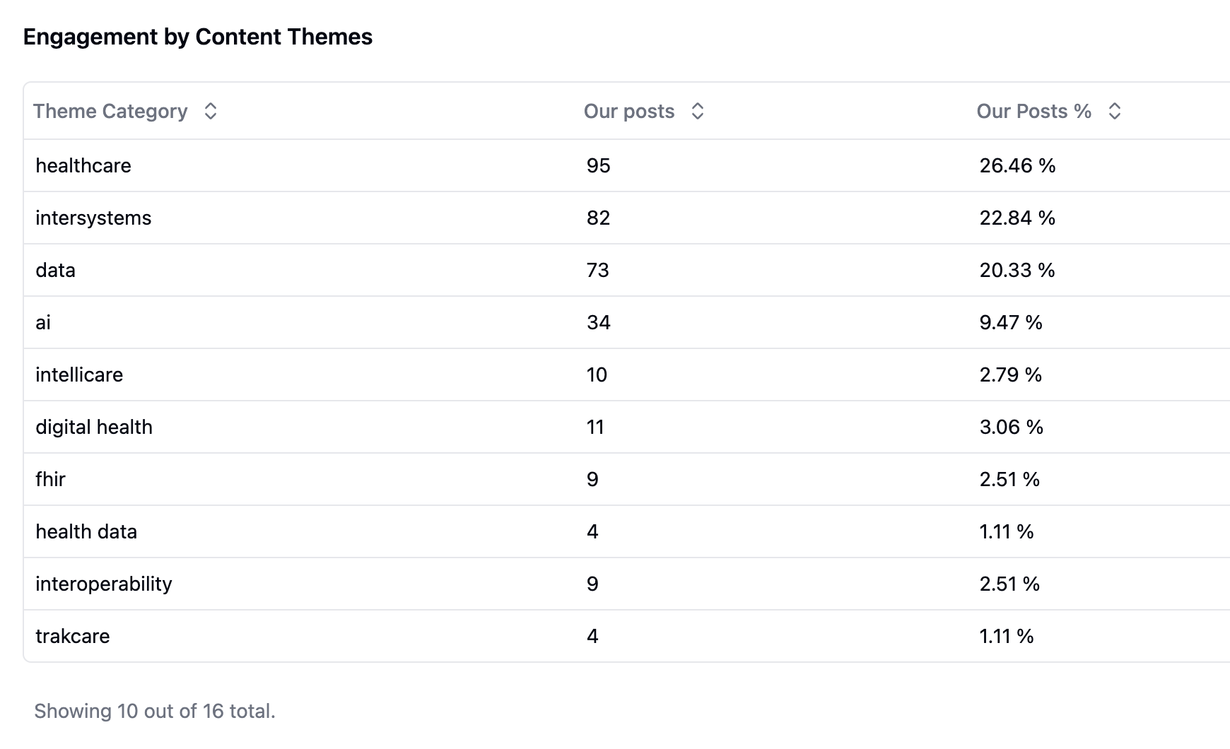Viewport: 1230px width, 749px height.
Task: Select the digital health theme
Action: click(94, 427)
